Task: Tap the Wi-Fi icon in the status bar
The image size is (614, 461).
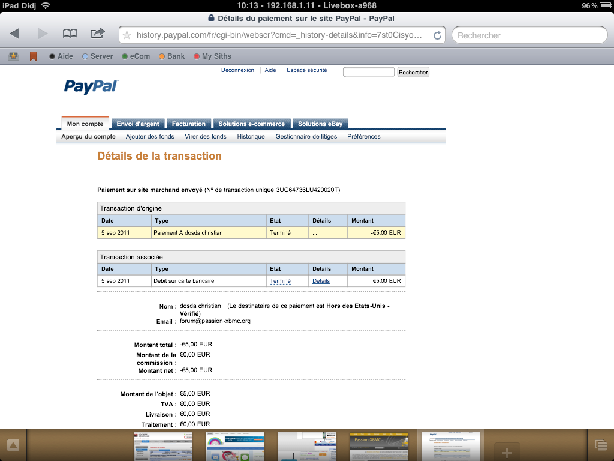Action: click(46, 5)
